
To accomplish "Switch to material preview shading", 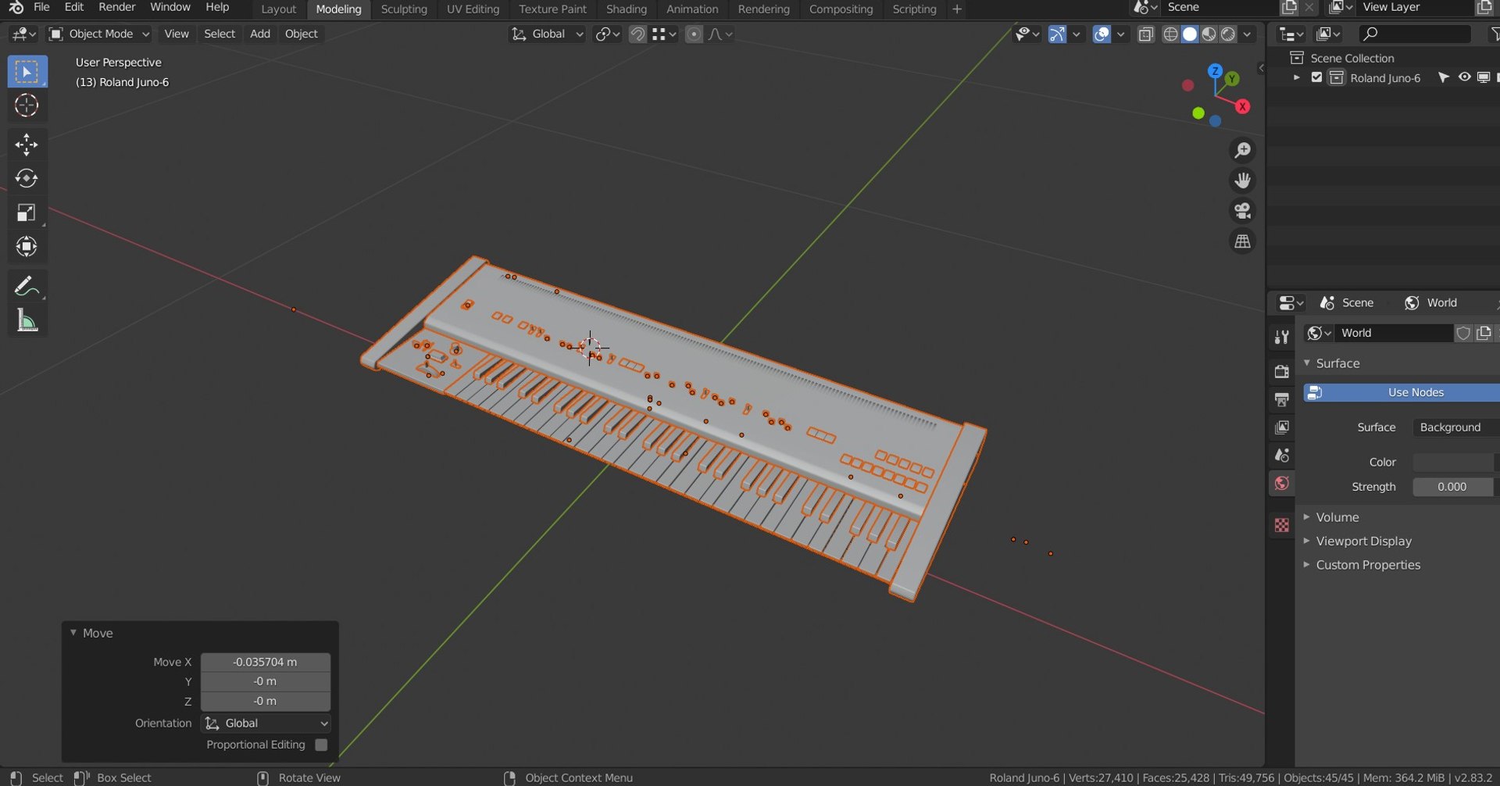I will (x=1209, y=34).
